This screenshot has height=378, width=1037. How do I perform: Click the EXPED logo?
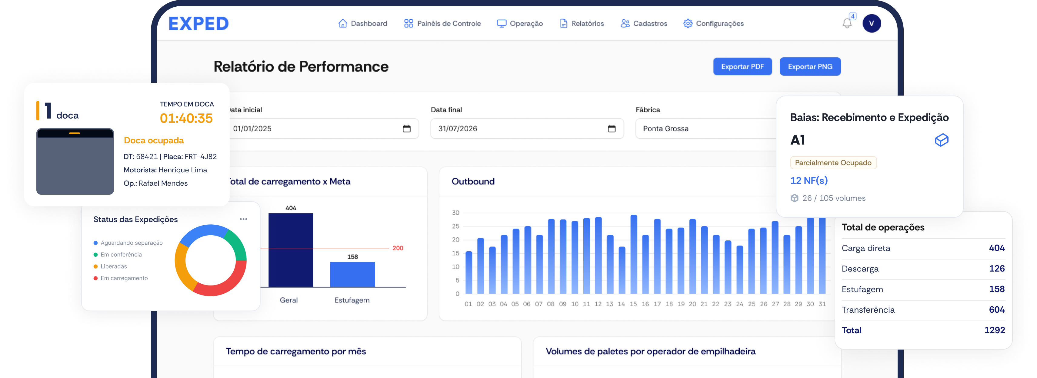pos(198,23)
